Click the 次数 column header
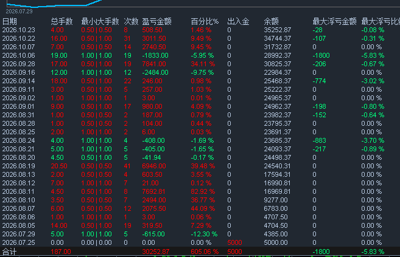The image size is (400, 257). pos(131,22)
